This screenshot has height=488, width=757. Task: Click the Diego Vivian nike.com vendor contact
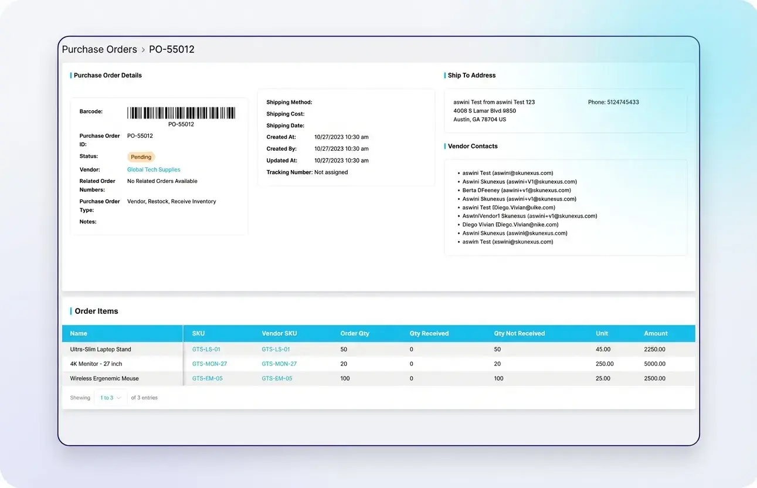[510, 225]
